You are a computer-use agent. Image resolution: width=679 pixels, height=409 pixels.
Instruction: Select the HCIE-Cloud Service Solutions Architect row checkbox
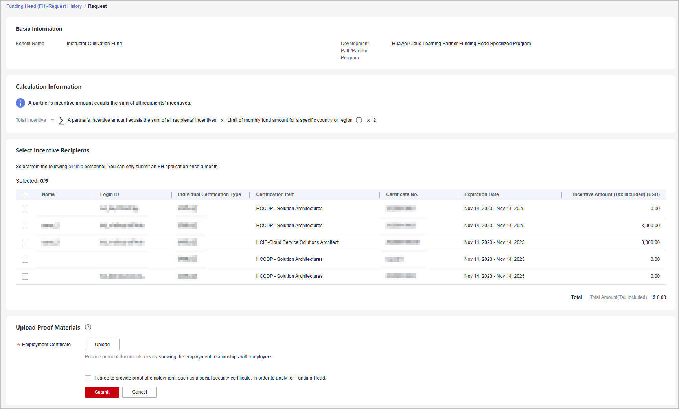25,243
